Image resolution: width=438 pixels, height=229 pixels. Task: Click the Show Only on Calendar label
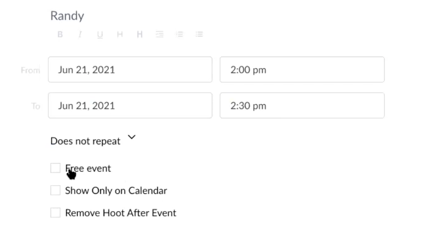coord(116,190)
